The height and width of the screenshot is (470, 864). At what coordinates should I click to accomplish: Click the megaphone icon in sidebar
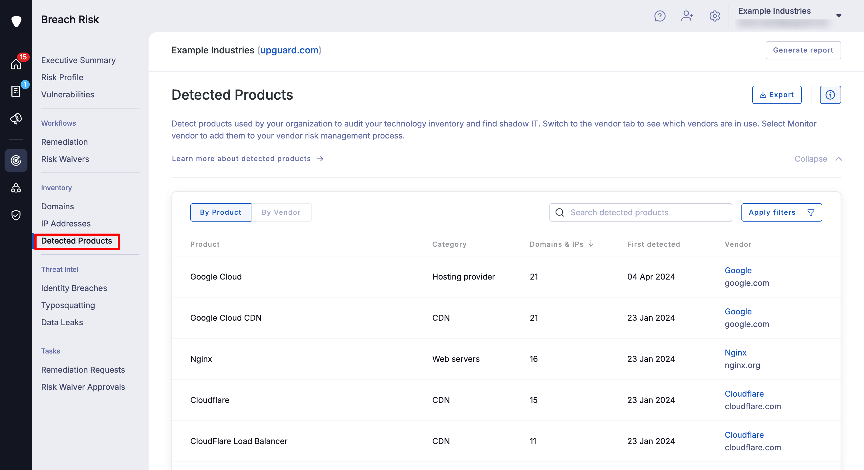[x=16, y=119]
